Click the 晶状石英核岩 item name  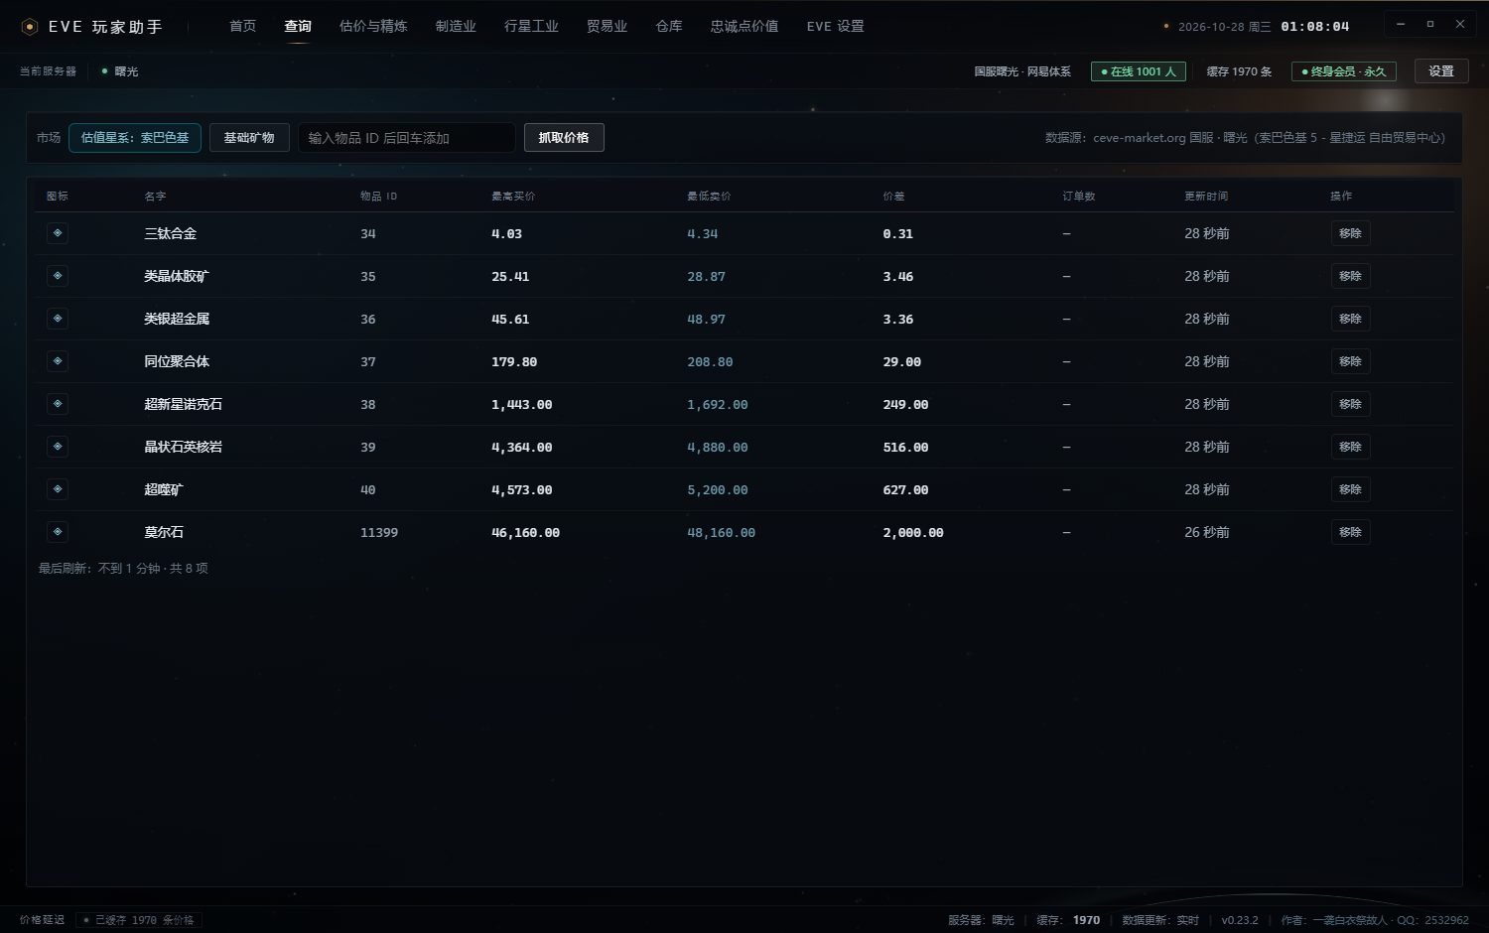(x=184, y=447)
